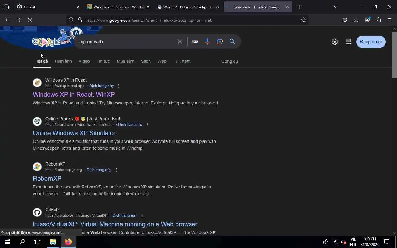The height and width of the screenshot is (248, 397).
Task: Open Google apps grid
Action: click(x=349, y=42)
